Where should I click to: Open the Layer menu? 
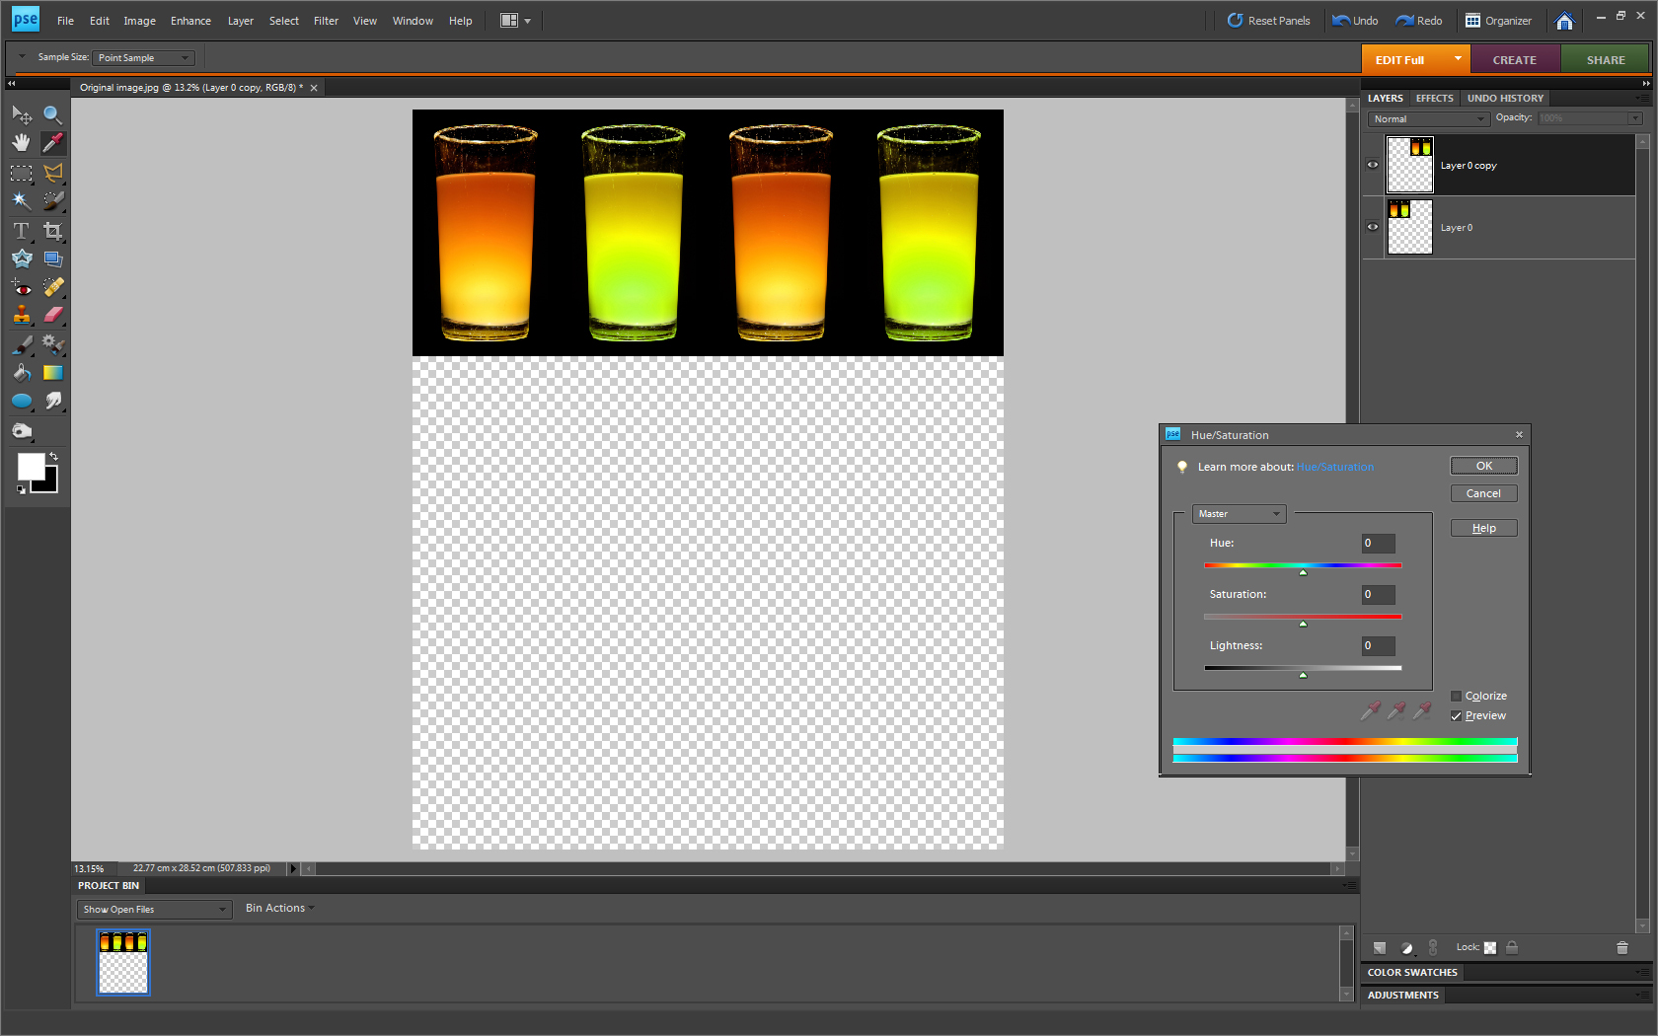coord(241,21)
